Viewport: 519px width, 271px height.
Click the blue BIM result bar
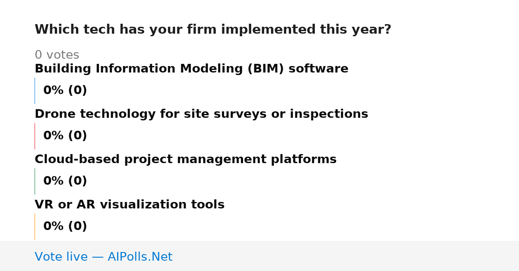[x=35, y=91]
